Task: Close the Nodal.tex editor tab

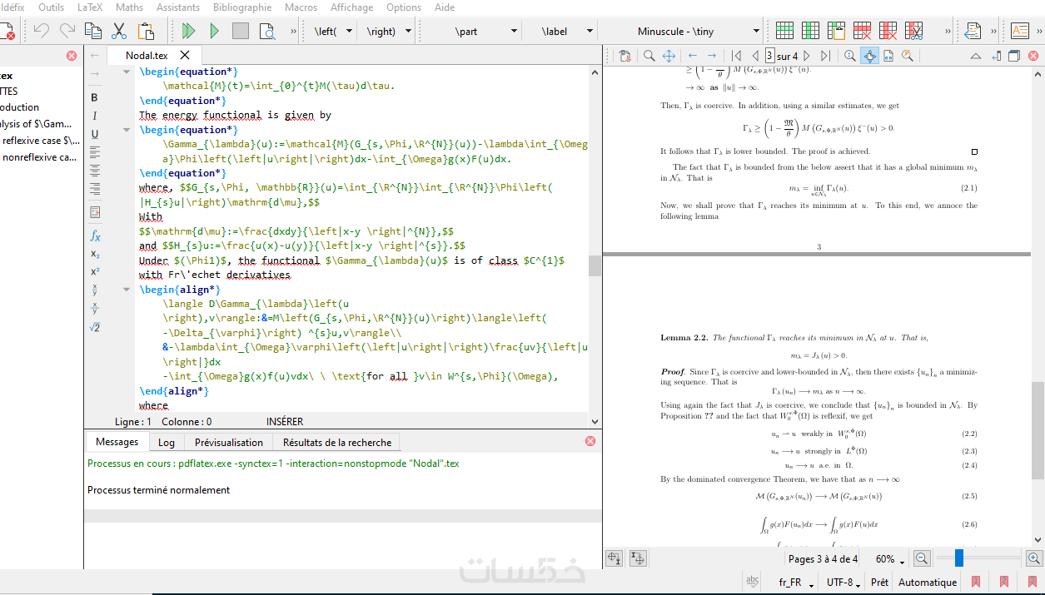Action: coord(185,55)
